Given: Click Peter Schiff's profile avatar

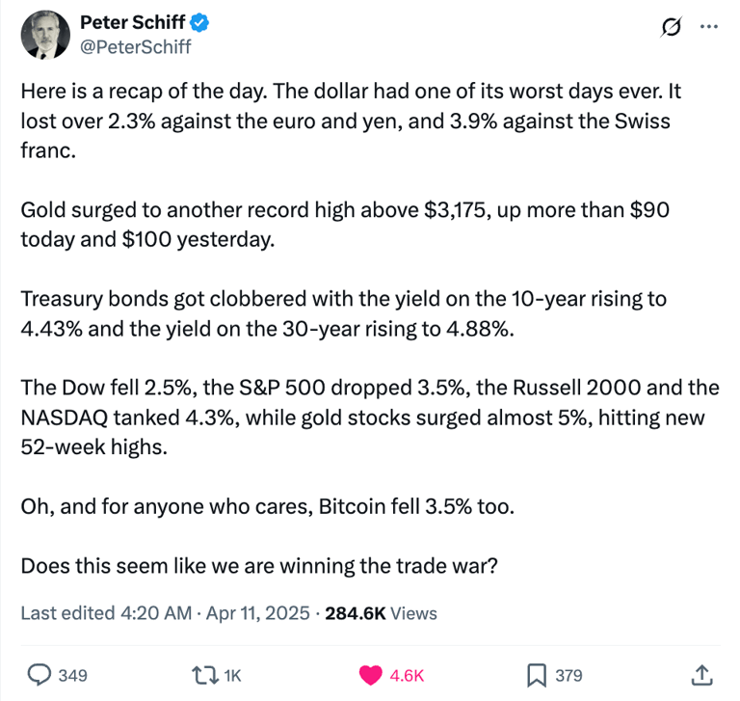Looking at the screenshot, I should pos(45,35).
